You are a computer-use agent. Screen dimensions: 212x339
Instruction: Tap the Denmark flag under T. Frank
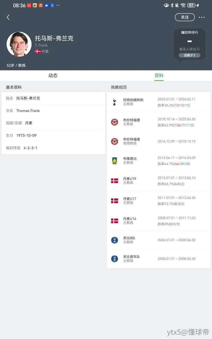[38, 51]
